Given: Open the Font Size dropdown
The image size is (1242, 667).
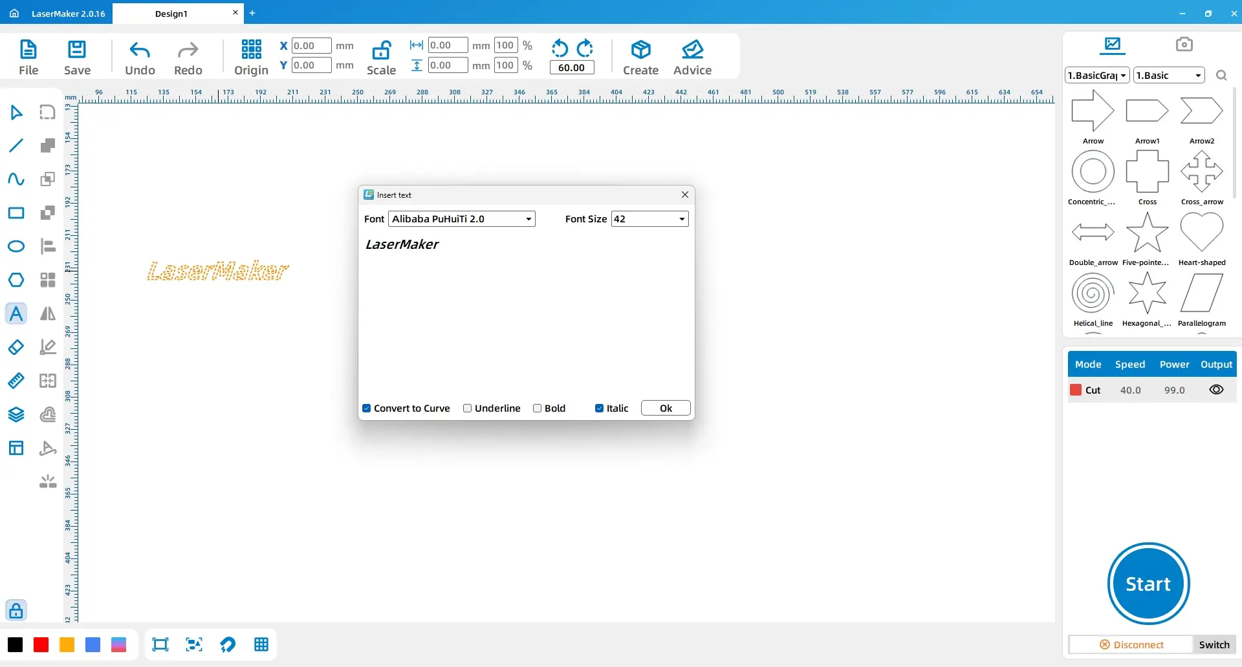Looking at the screenshot, I should [x=649, y=219].
